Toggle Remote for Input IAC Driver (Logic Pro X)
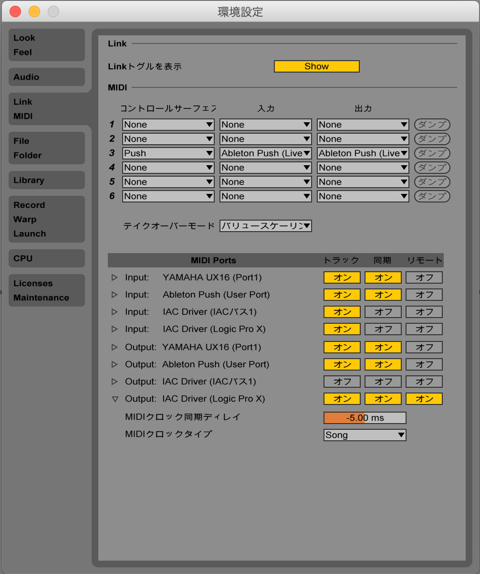The width and height of the screenshot is (480, 574). click(424, 329)
